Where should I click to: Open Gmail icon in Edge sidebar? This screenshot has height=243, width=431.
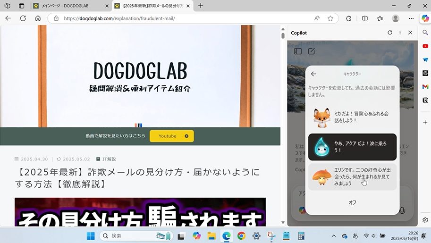(x=425, y=87)
